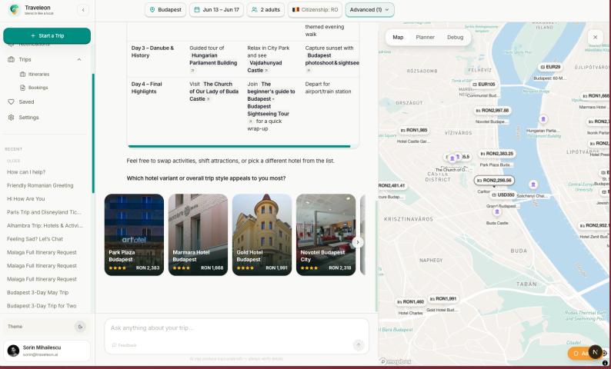Click the RON1,460 Hotel Charles marker
The width and height of the screenshot is (611, 369).
(410, 301)
